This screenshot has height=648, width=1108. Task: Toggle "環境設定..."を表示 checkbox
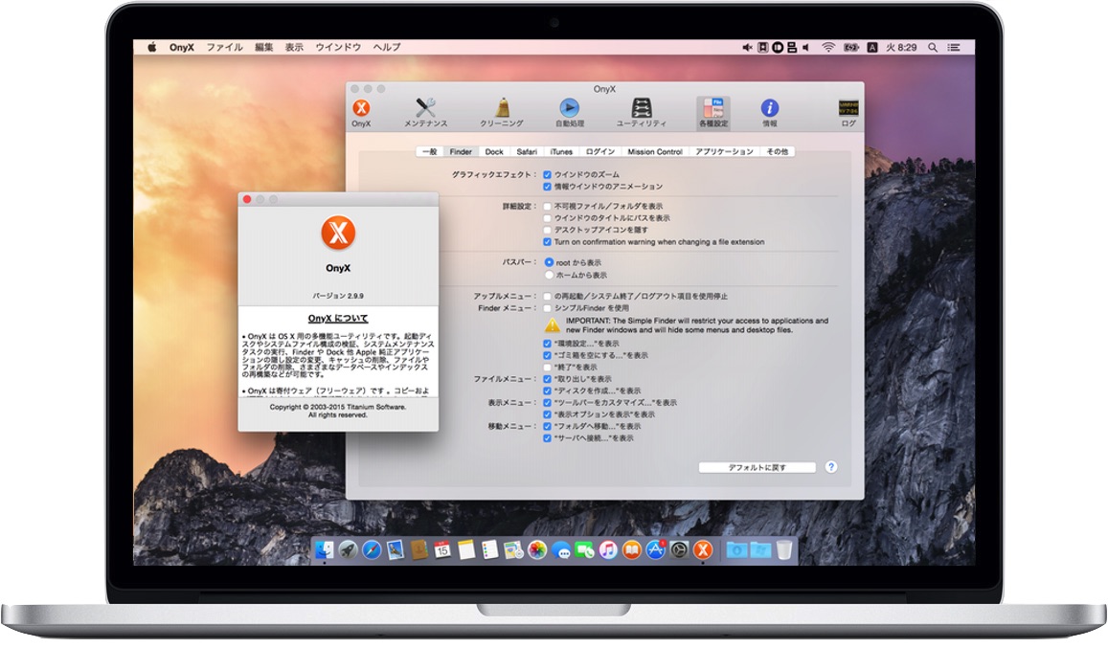547,344
